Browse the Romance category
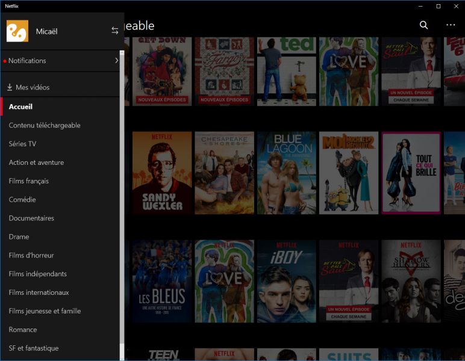This screenshot has height=361, width=465. point(23,330)
